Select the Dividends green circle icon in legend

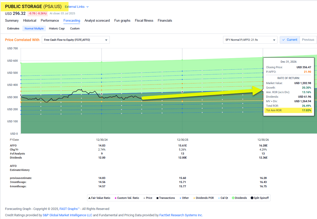233,198
